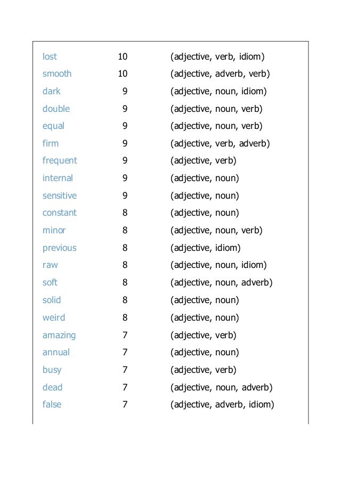Open the 'lost' word link
Image resolution: width=340 pixels, height=481 pixels.
coord(50,56)
